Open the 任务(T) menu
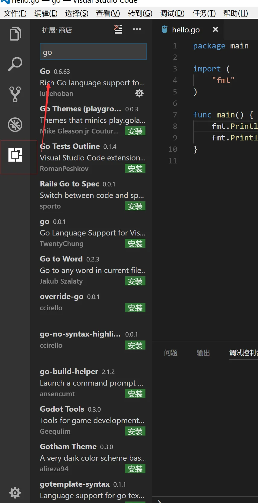Image resolution: width=258 pixels, height=503 pixels. click(204, 13)
